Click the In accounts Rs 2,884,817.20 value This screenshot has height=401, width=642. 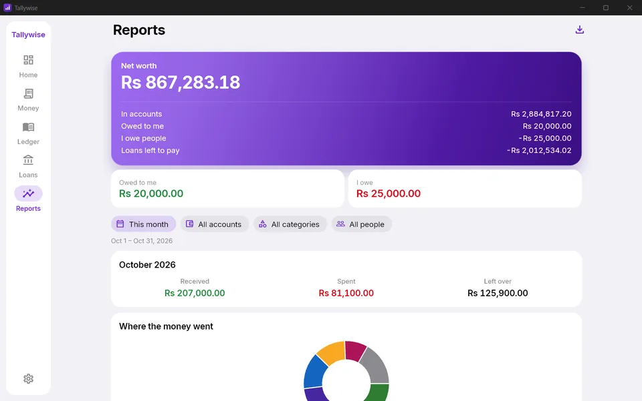tap(541, 114)
